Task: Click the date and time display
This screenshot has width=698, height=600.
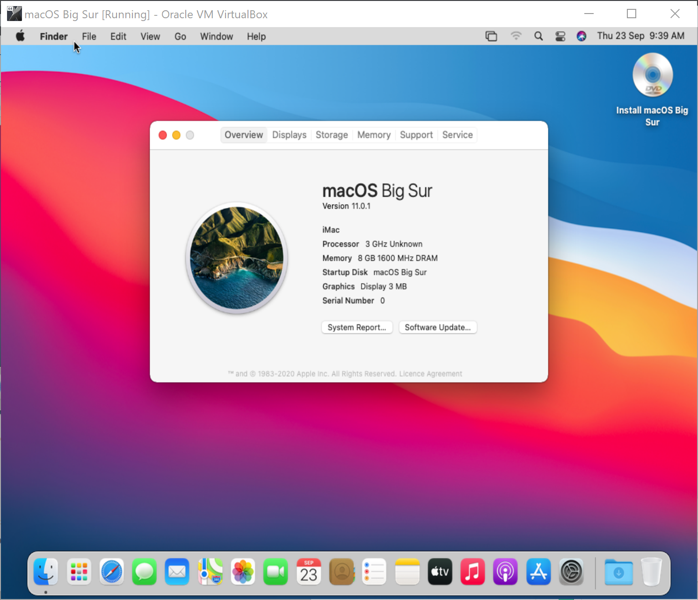Action: 640,36
